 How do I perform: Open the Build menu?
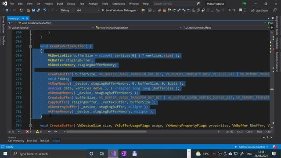(60, 4)
